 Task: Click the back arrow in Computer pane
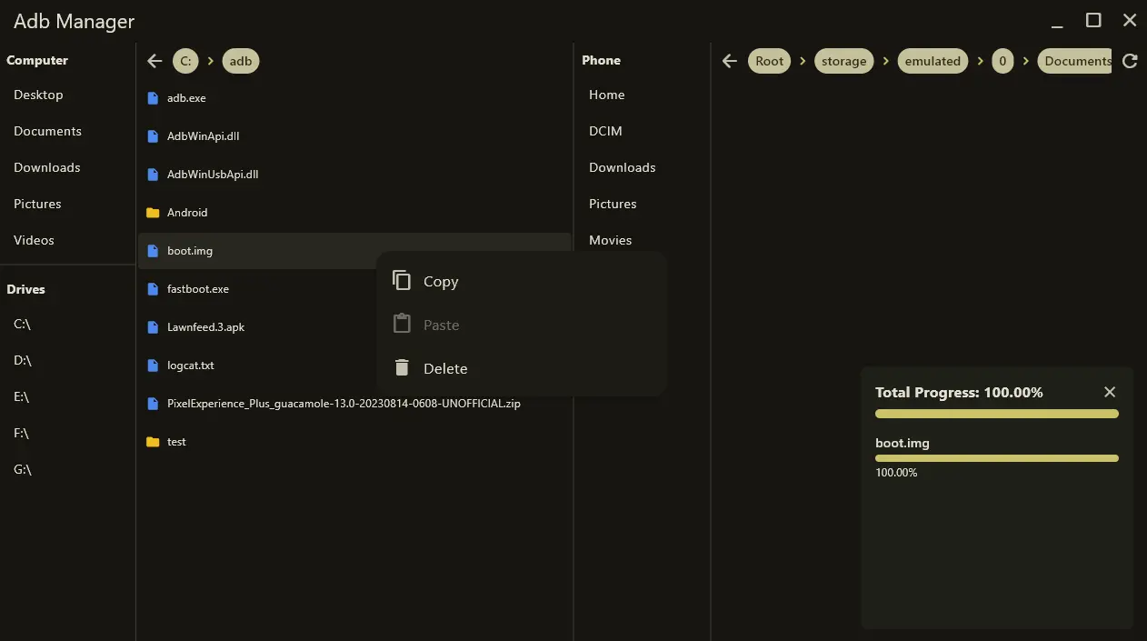point(155,61)
